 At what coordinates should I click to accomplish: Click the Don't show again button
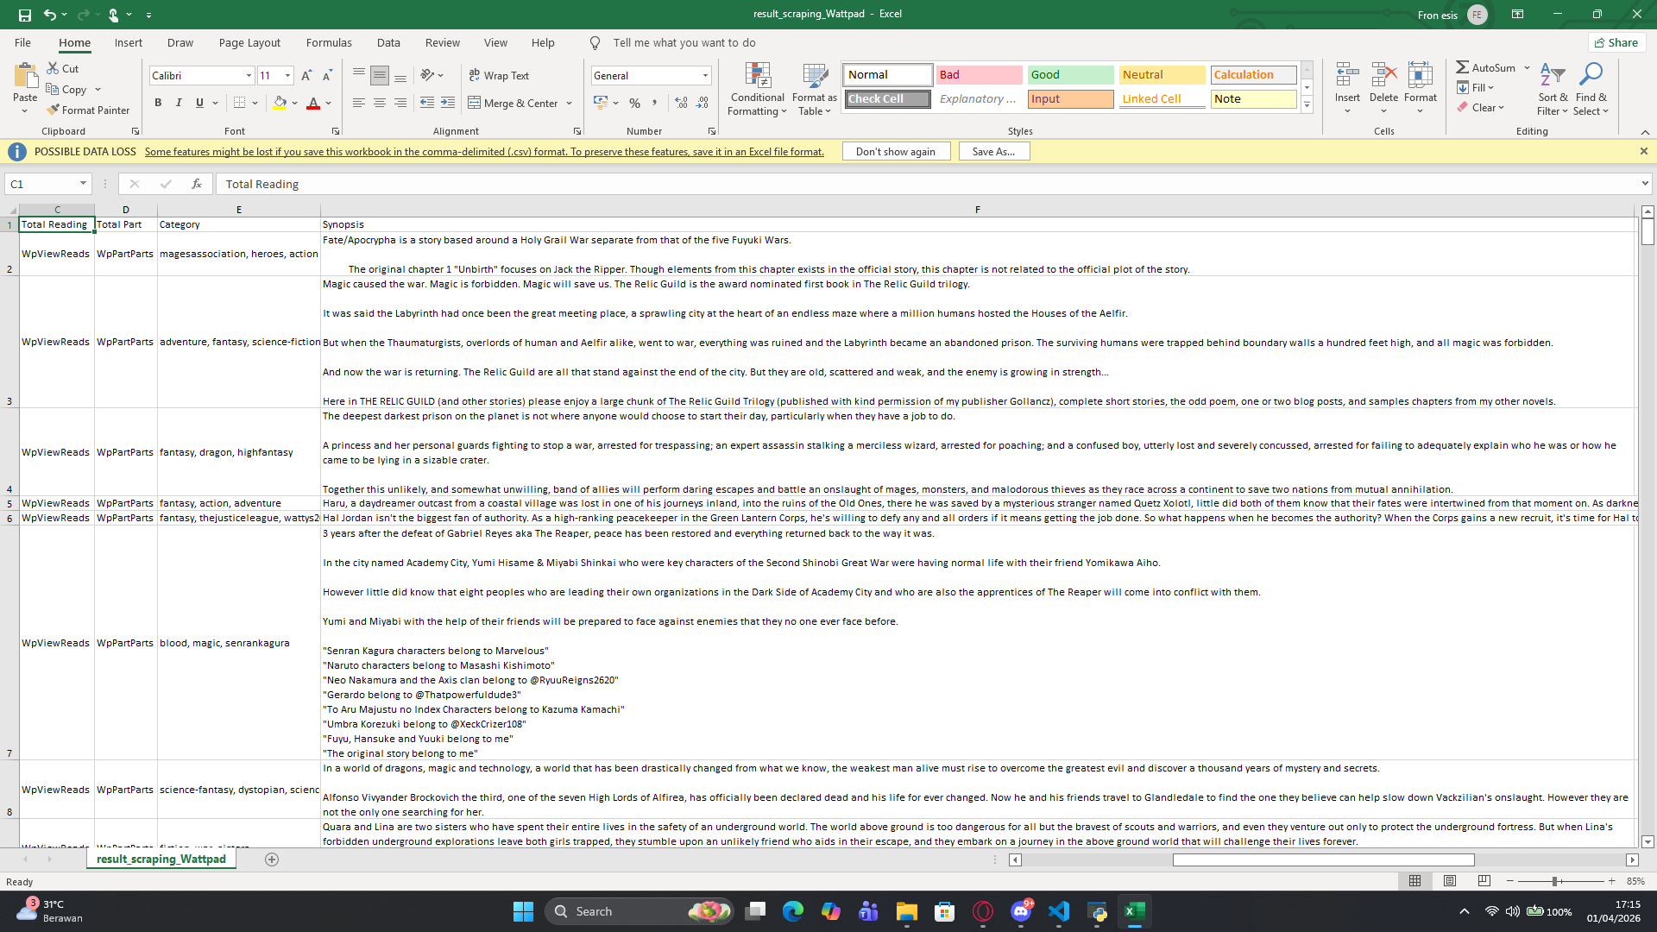pos(895,151)
